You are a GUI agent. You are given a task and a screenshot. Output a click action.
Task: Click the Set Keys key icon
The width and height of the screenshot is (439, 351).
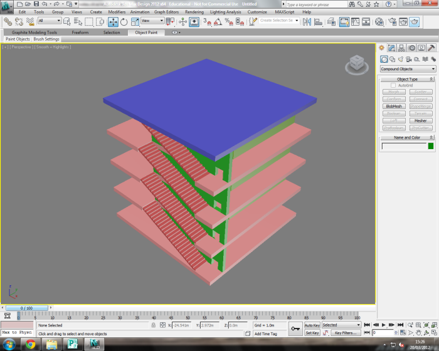tap(295, 328)
